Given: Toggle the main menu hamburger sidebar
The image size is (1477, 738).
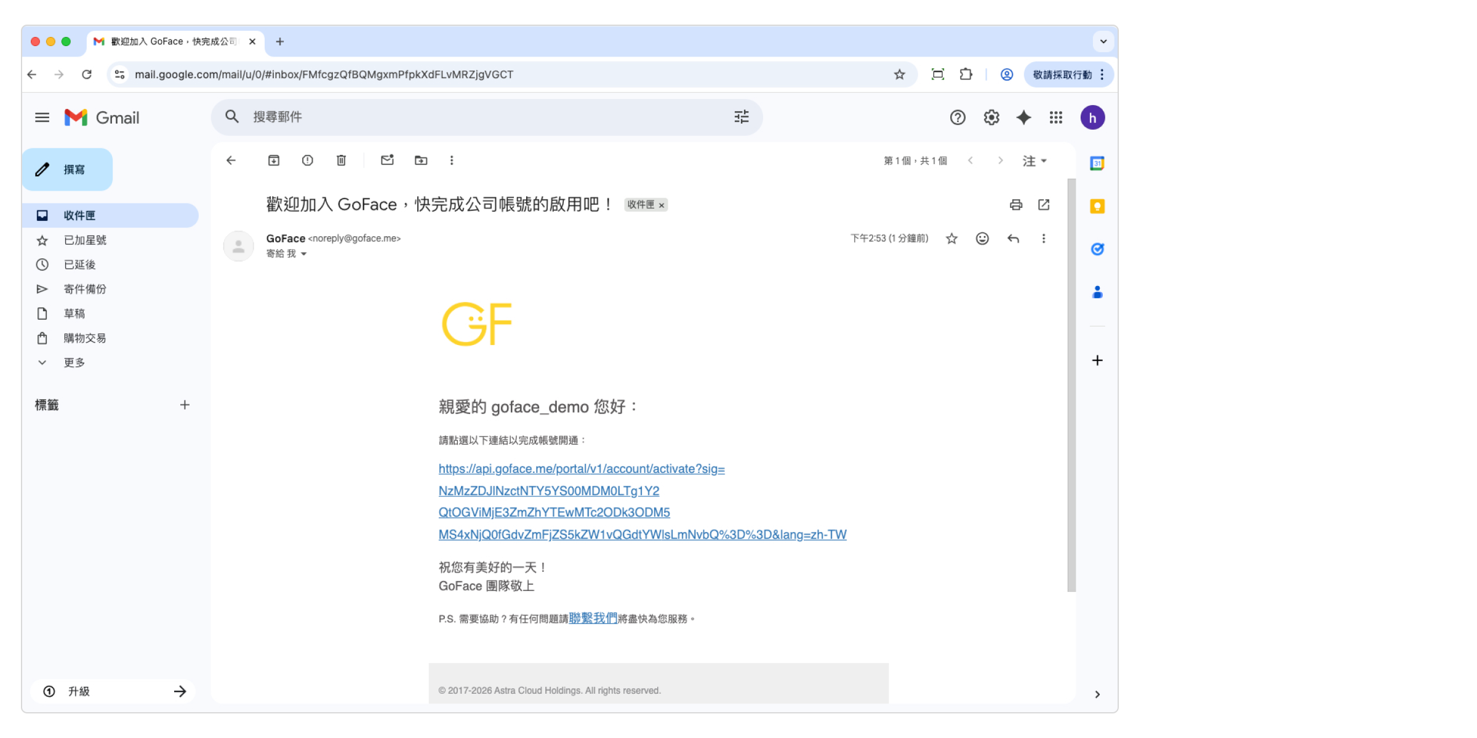Looking at the screenshot, I should pyautogui.click(x=42, y=117).
